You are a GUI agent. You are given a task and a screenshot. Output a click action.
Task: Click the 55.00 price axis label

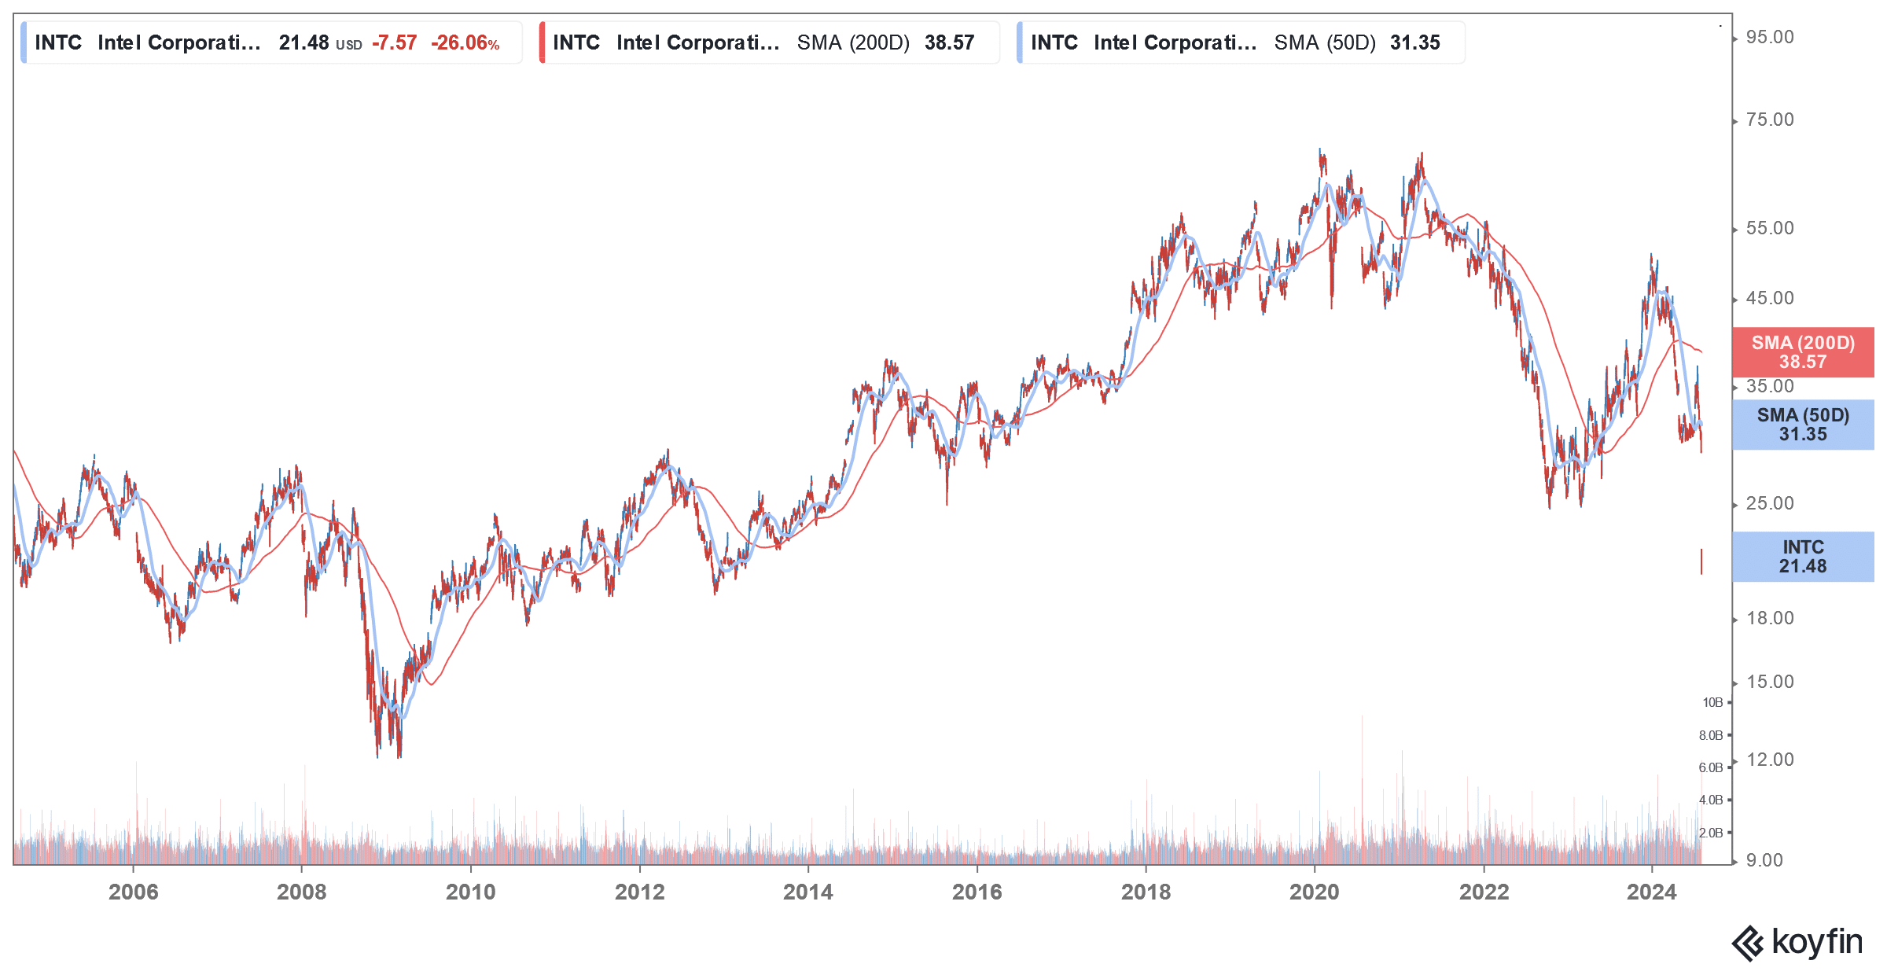(x=1770, y=228)
